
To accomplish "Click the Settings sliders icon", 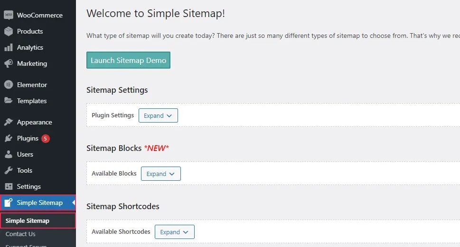I will pyautogui.click(x=9, y=186).
